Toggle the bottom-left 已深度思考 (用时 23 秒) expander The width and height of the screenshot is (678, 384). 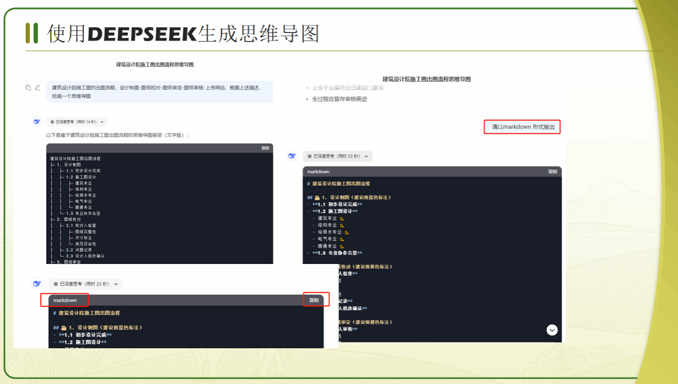coord(116,284)
